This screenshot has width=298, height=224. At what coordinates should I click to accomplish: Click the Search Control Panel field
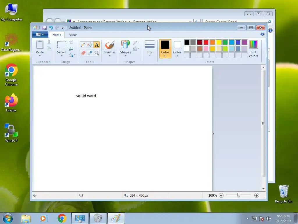click(x=237, y=22)
